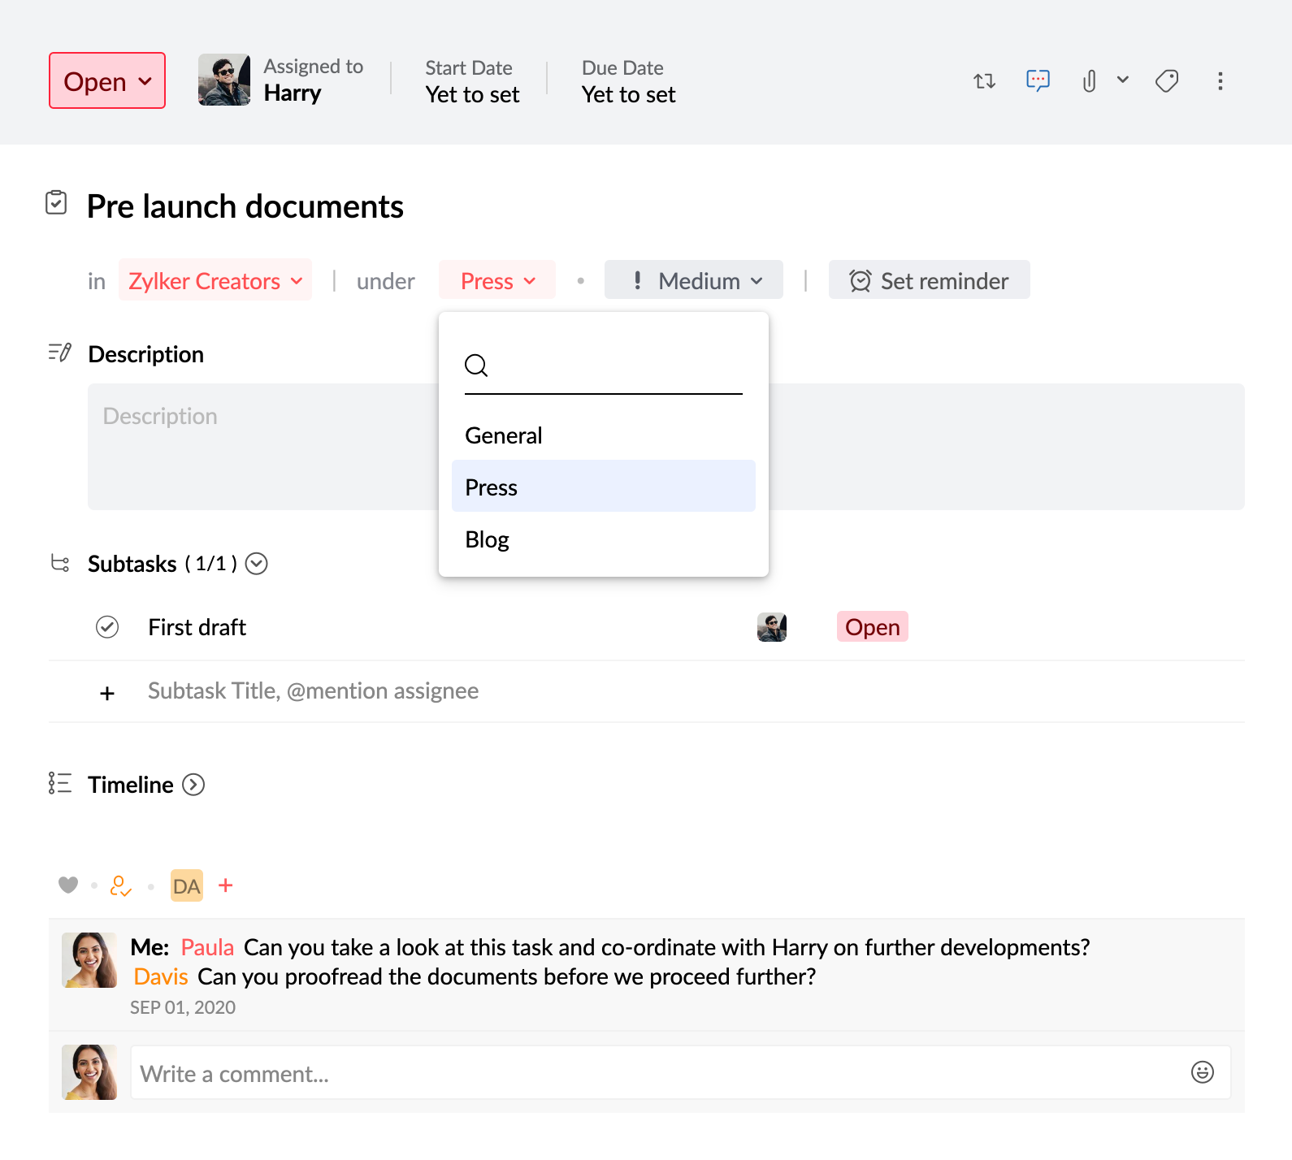Viewport: 1292px width, 1160px height.
Task: Click the tag label icon
Action: (x=1167, y=81)
